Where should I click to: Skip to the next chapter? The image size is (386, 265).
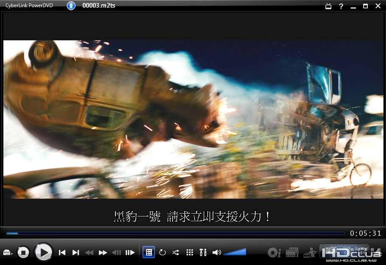(76, 252)
